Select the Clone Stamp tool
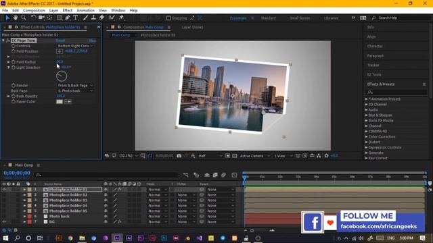Screen dimensions: 433x243 (93, 18)
